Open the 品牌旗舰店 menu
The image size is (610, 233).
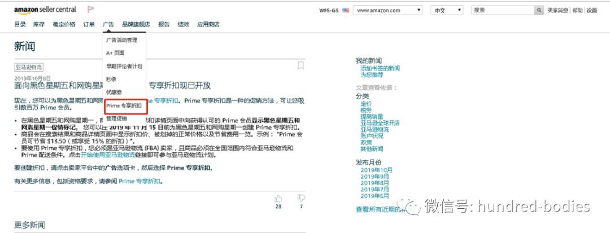[136, 24]
